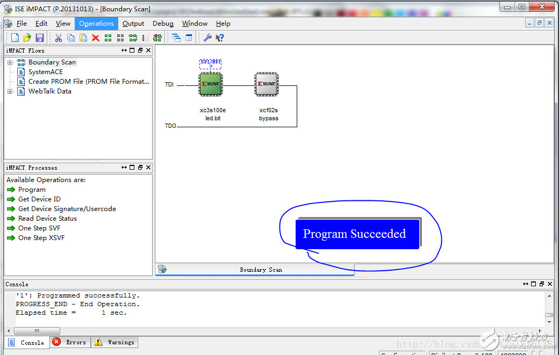Open iMPACT preferences via the wrench icon
The width and height of the screenshot is (559, 355).
[209, 38]
